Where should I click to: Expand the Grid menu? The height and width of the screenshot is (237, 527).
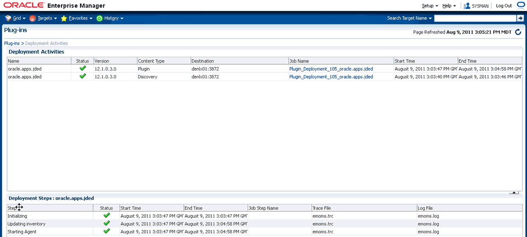(19, 18)
